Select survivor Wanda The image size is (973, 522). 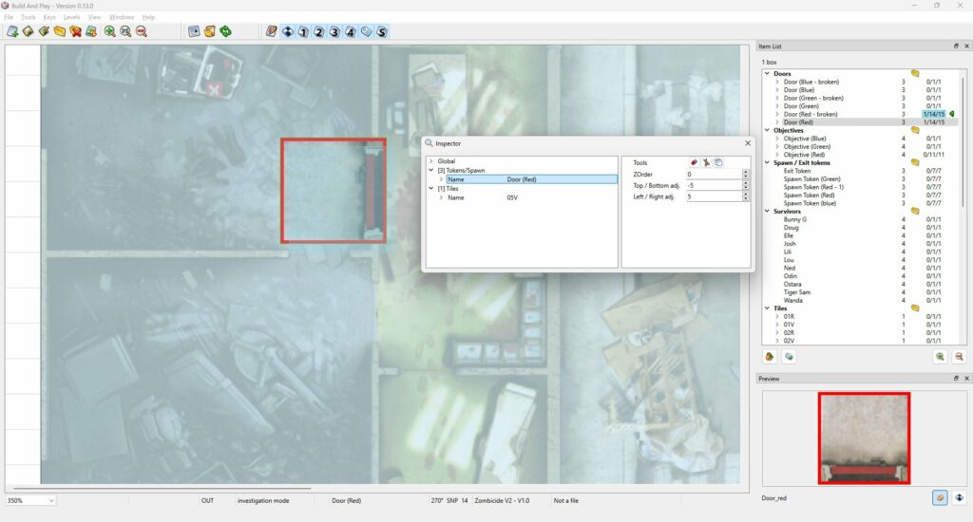tap(793, 300)
